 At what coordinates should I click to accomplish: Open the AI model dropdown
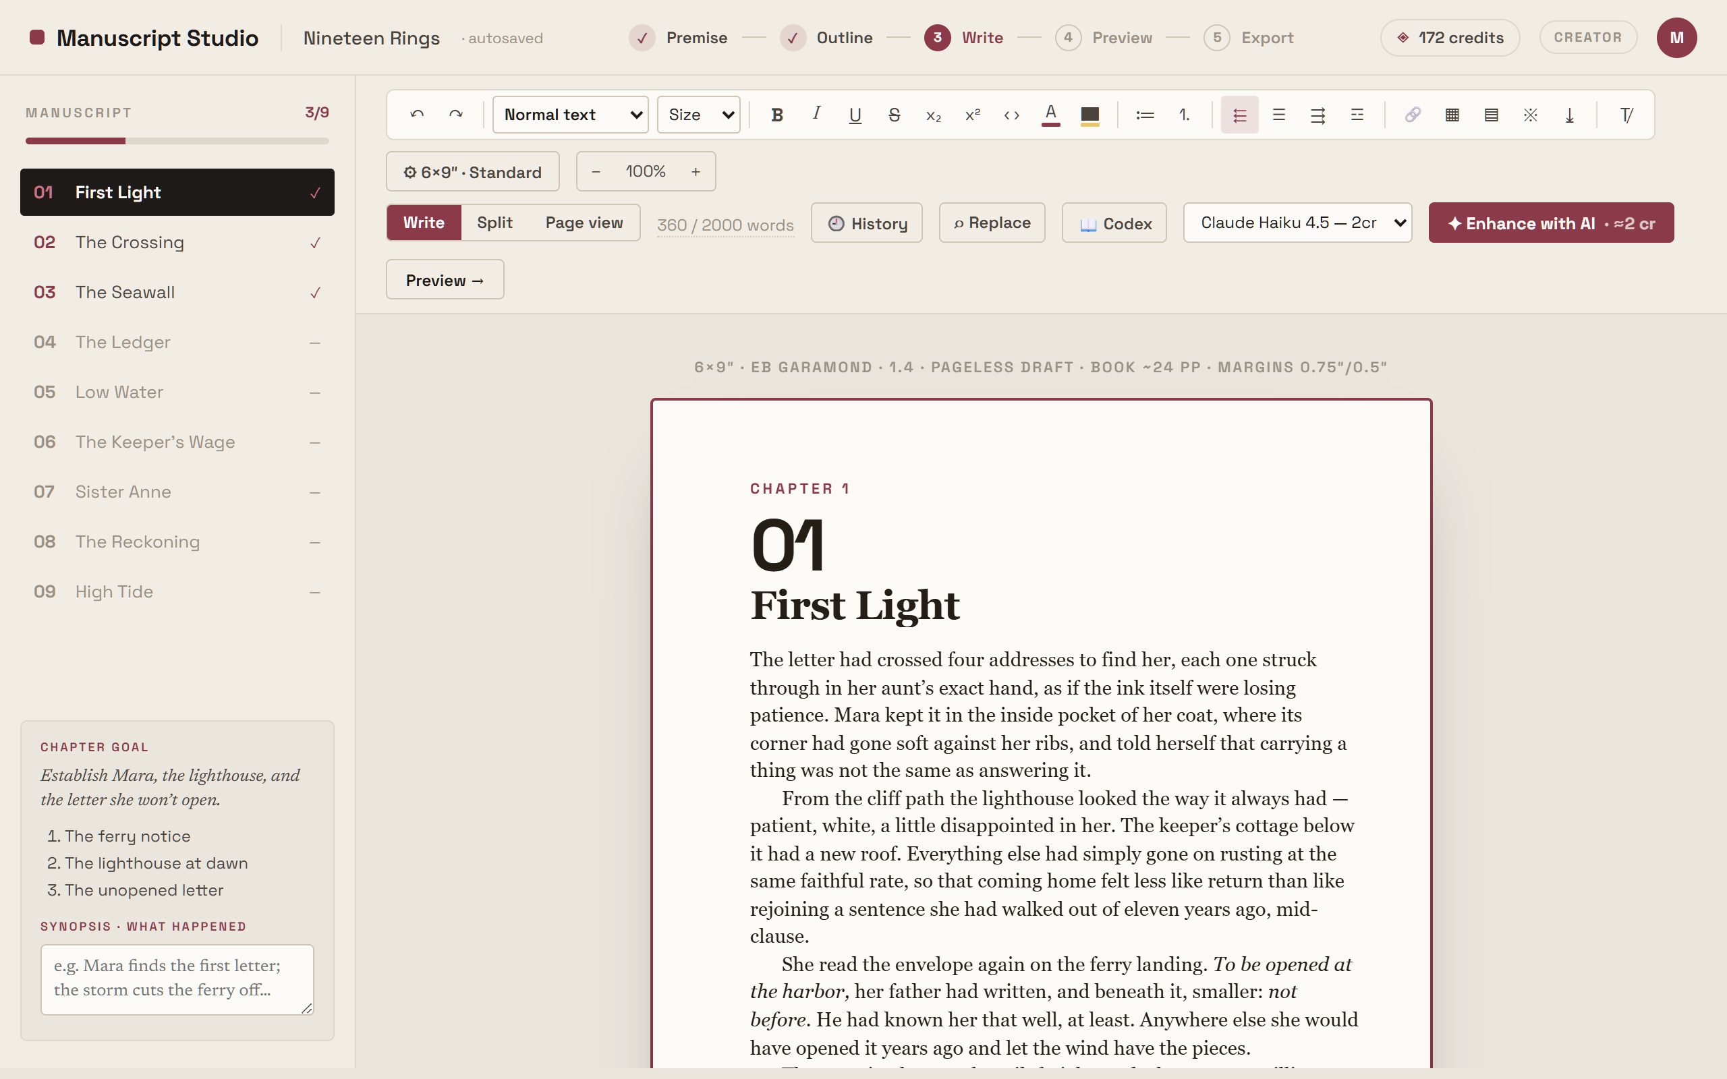[x=1297, y=223]
